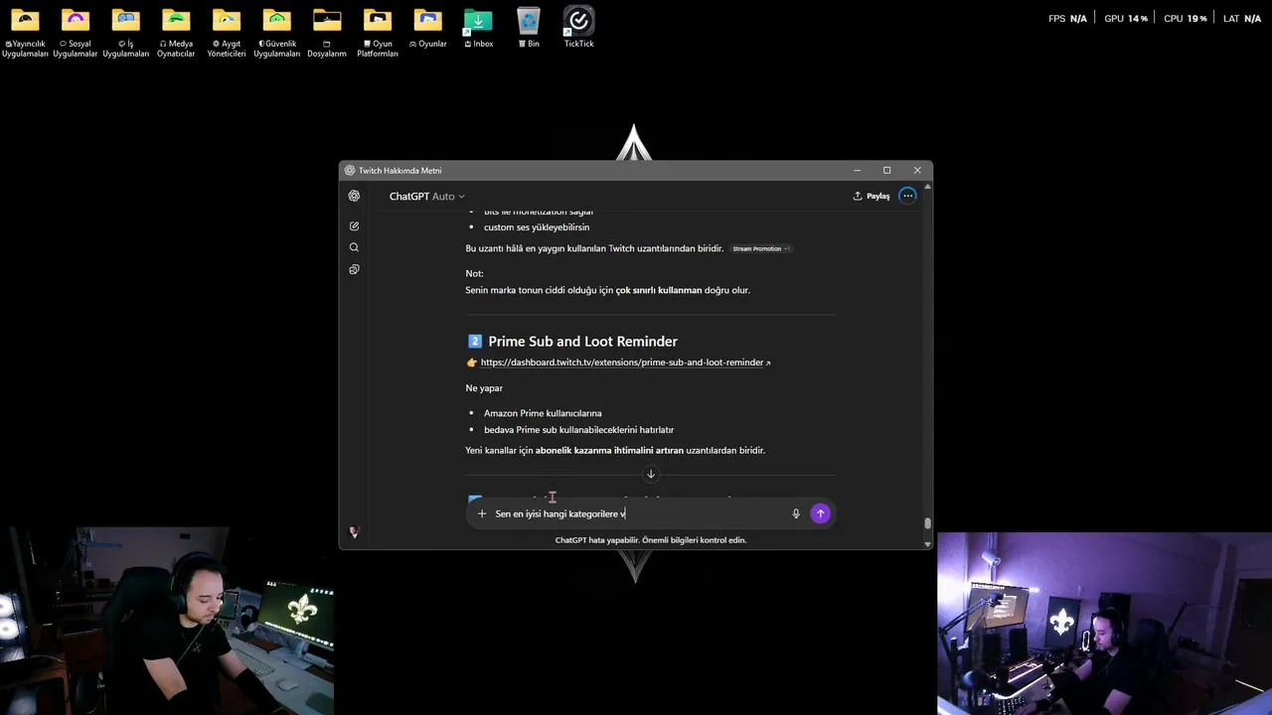Click the 'Ne yapar' text
This screenshot has height=715, width=1272.
pyautogui.click(x=484, y=388)
